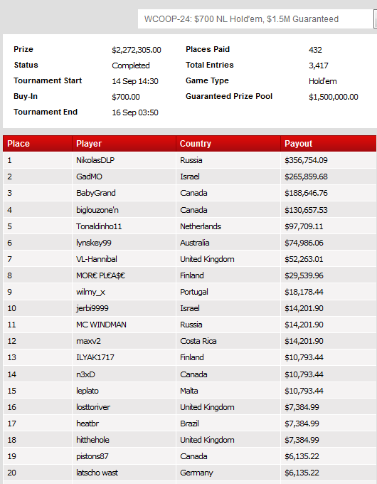Image resolution: width=377 pixels, height=484 pixels.
Task: Select Malta country cell for leplato
Action: click(189, 391)
